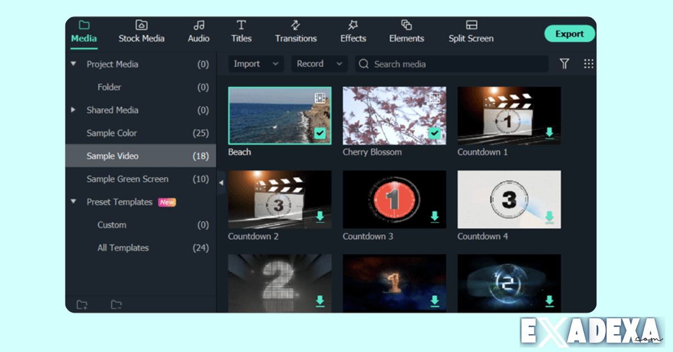This screenshot has width=673, height=352.
Task: Open the Stock Media panel
Action: (141, 31)
